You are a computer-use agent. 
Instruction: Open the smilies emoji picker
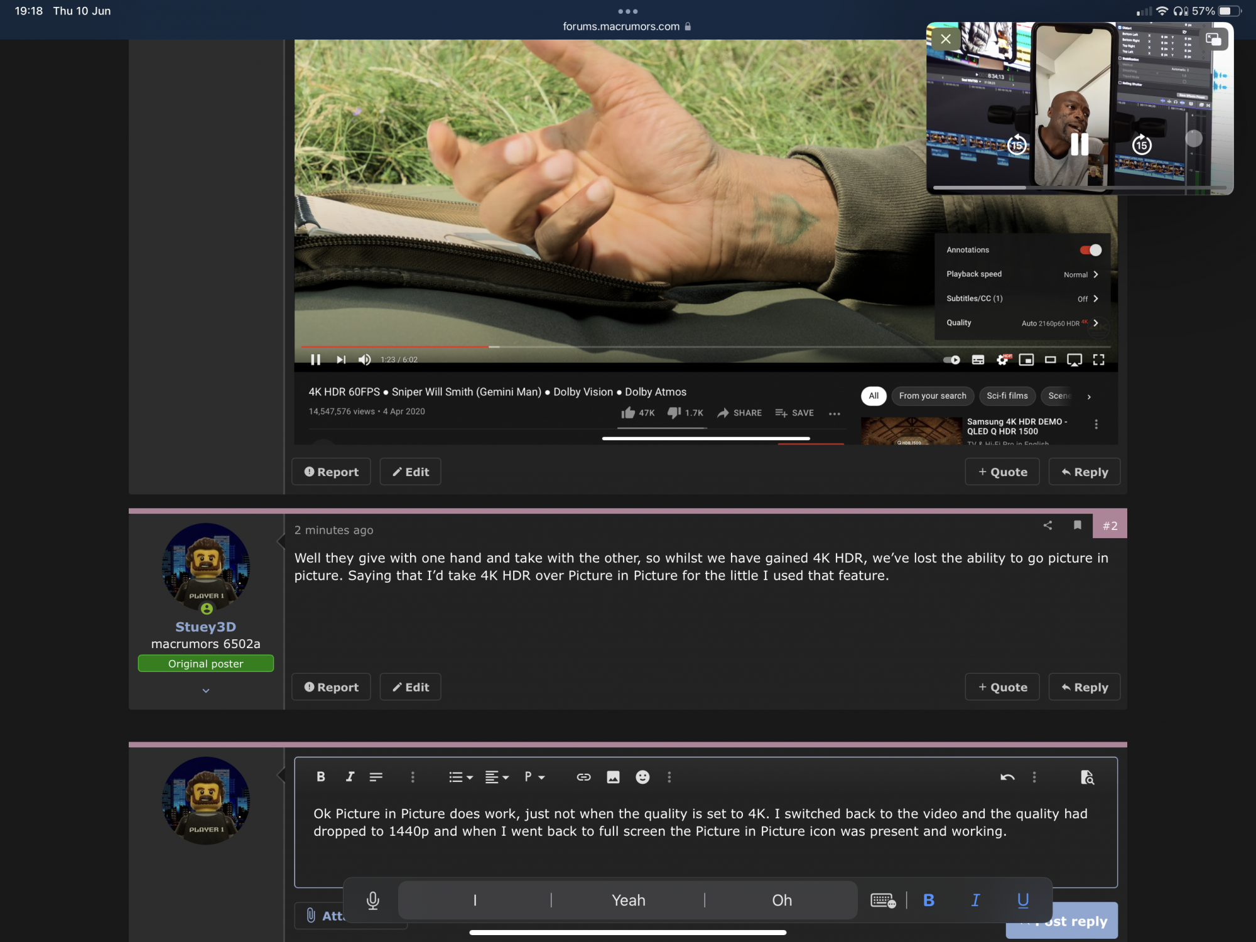[642, 777]
